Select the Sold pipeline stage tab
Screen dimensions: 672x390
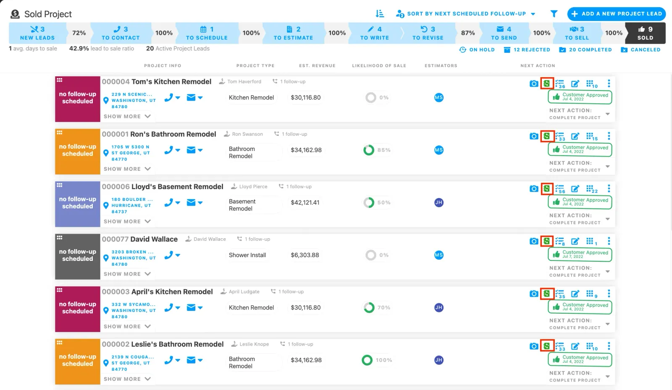pyautogui.click(x=645, y=33)
